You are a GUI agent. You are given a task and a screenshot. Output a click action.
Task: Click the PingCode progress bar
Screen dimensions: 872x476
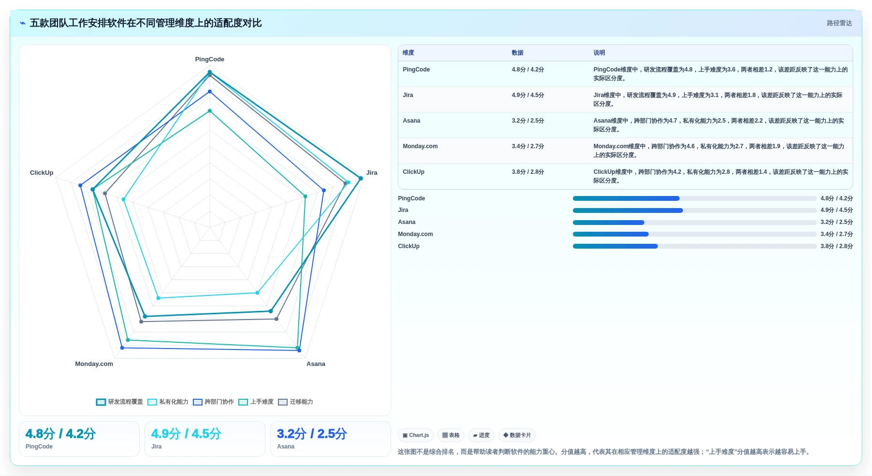(x=695, y=198)
